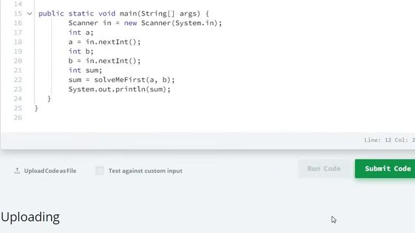Click line number 22 in gutter
This screenshot has width=415, height=233.
pos(18,80)
